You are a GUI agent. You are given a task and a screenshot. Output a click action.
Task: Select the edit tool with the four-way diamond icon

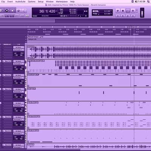pos(7,11)
